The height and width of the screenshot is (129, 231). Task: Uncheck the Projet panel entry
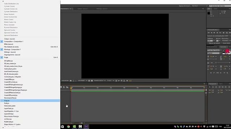[x=30, y=57]
